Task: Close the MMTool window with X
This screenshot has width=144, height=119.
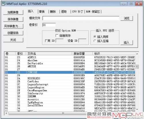Action: tap(139, 4)
